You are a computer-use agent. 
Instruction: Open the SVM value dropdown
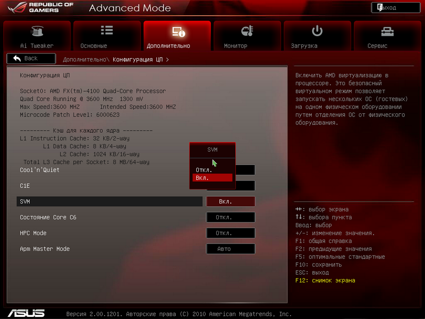click(x=230, y=201)
